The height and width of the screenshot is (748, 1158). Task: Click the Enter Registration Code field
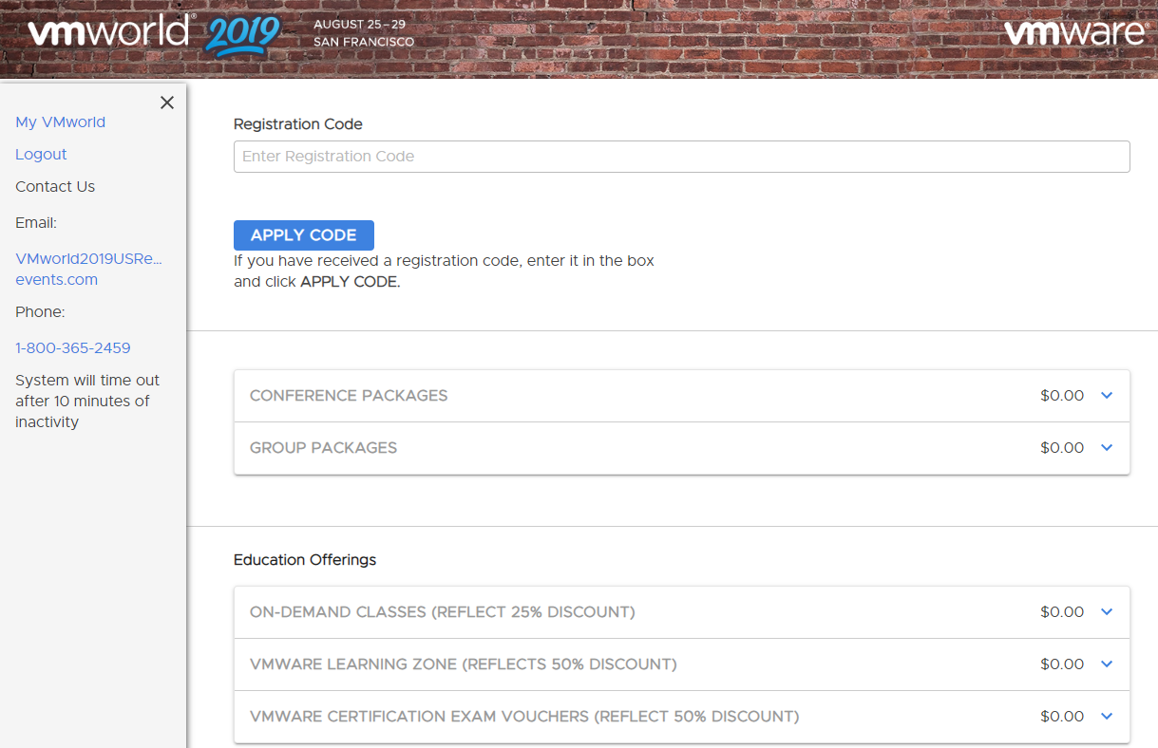(681, 157)
